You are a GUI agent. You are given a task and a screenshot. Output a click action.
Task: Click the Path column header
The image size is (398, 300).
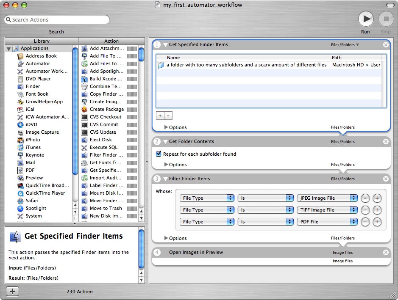pyautogui.click(x=356, y=58)
